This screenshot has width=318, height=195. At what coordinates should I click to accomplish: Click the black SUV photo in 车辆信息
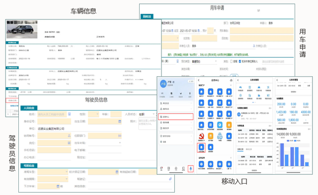point(22,30)
